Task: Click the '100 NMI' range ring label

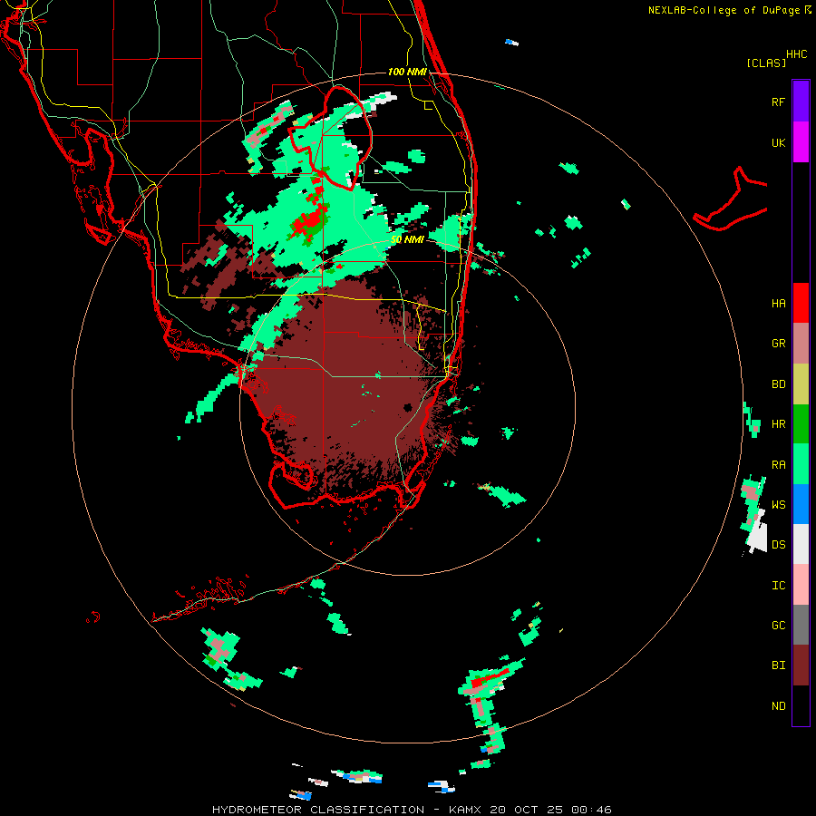Action: (x=407, y=72)
